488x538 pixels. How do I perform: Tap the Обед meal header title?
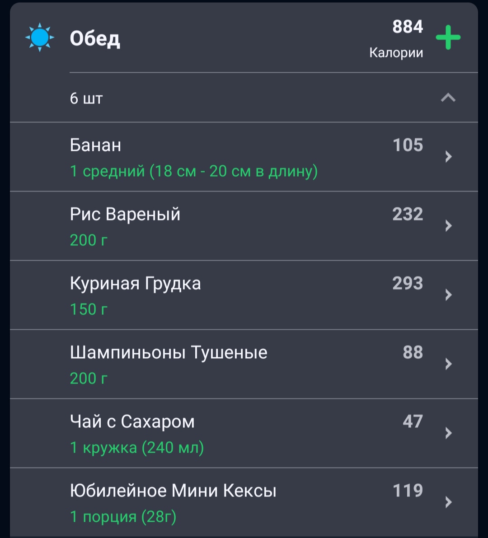tap(95, 38)
